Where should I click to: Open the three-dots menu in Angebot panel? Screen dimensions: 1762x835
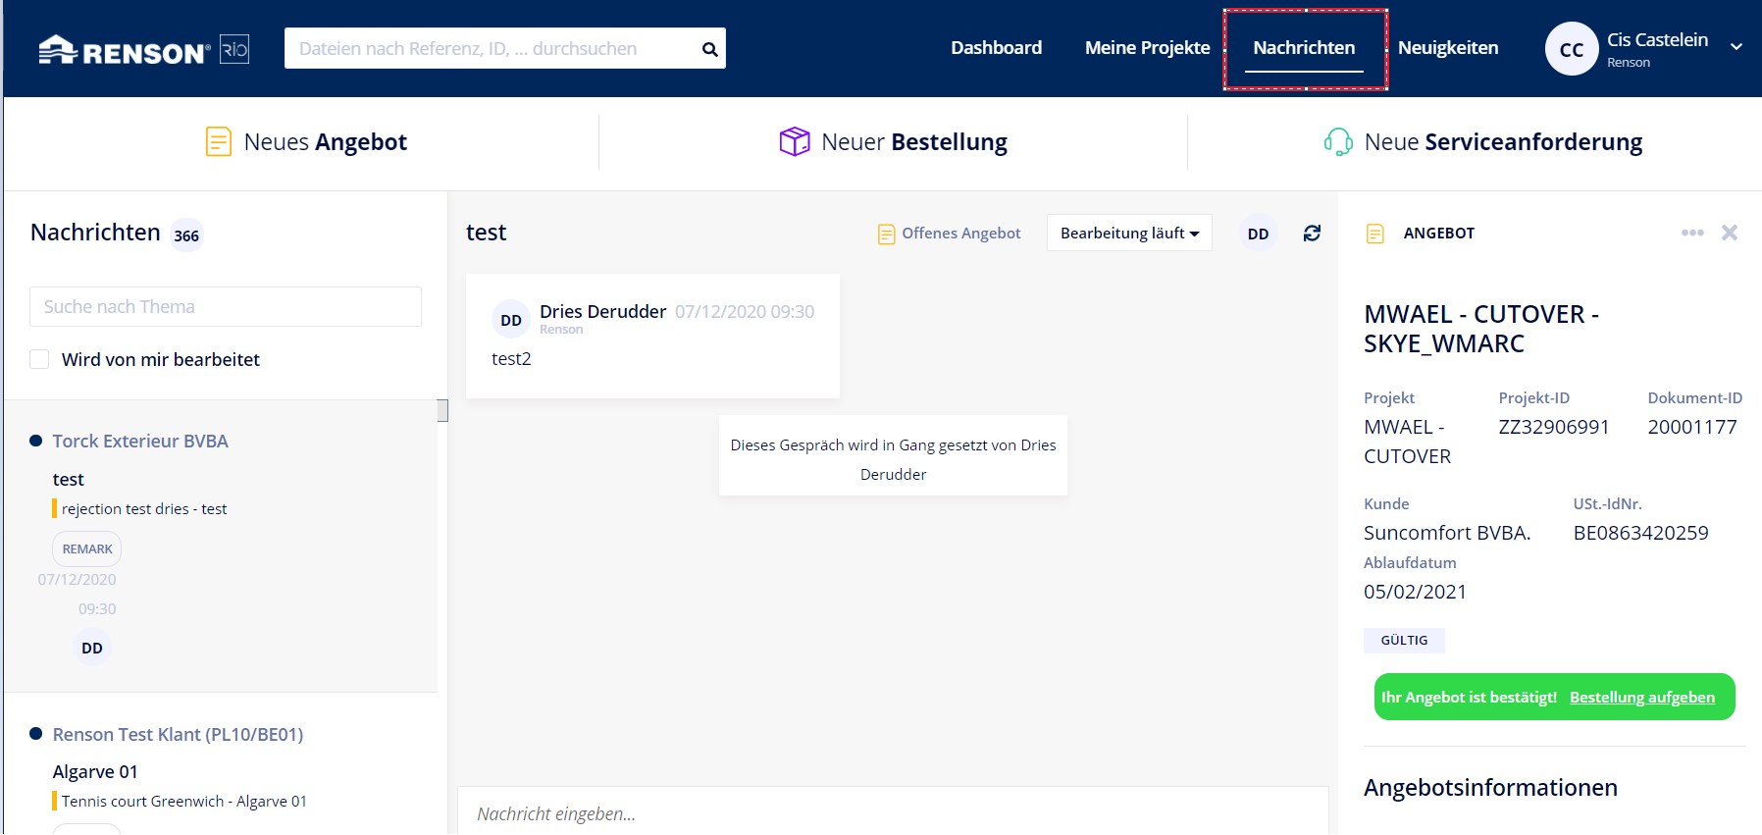pyautogui.click(x=1691, y=233)
